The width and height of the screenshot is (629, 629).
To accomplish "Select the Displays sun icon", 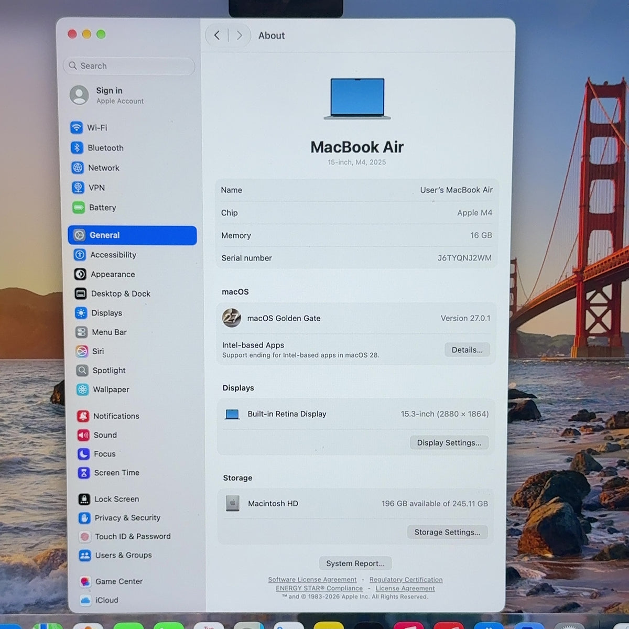I will [x=81, y=313].
